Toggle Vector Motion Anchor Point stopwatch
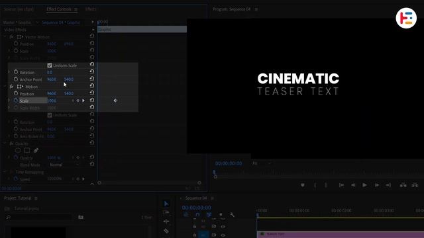 [16, 79]
